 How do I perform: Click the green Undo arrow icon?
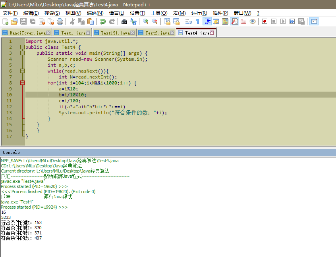(103, 21)
